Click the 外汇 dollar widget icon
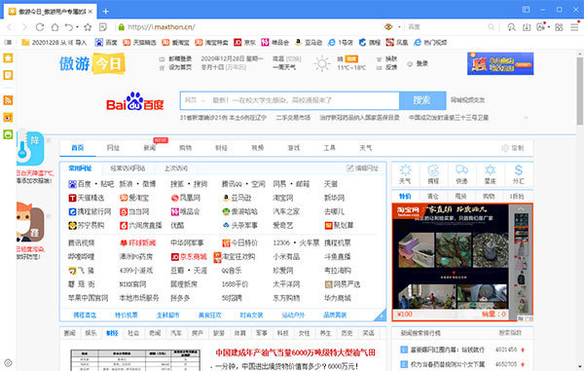This screenshot has width=584, height=371. [x=519, y=174]
